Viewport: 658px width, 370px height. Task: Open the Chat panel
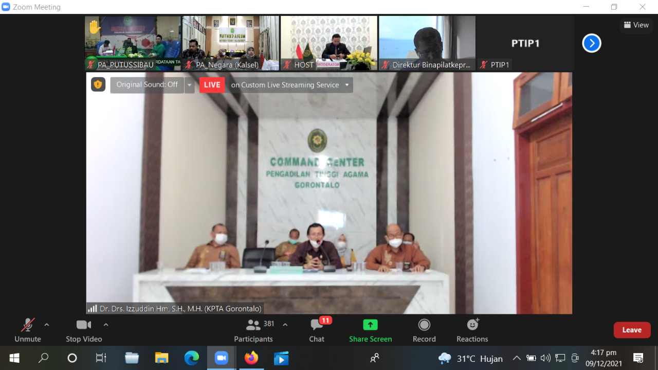[317, 330]
